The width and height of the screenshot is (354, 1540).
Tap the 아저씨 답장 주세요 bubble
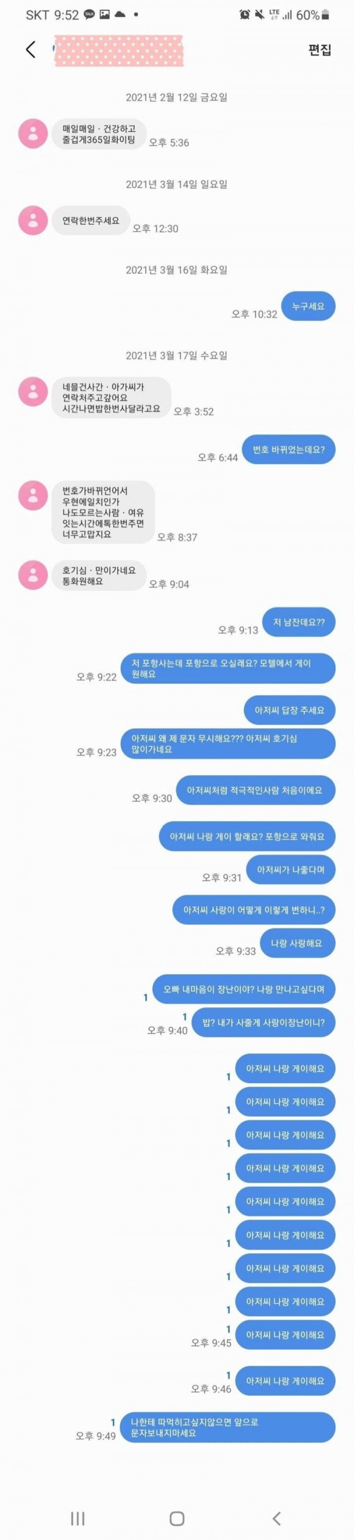pos(290,710)
